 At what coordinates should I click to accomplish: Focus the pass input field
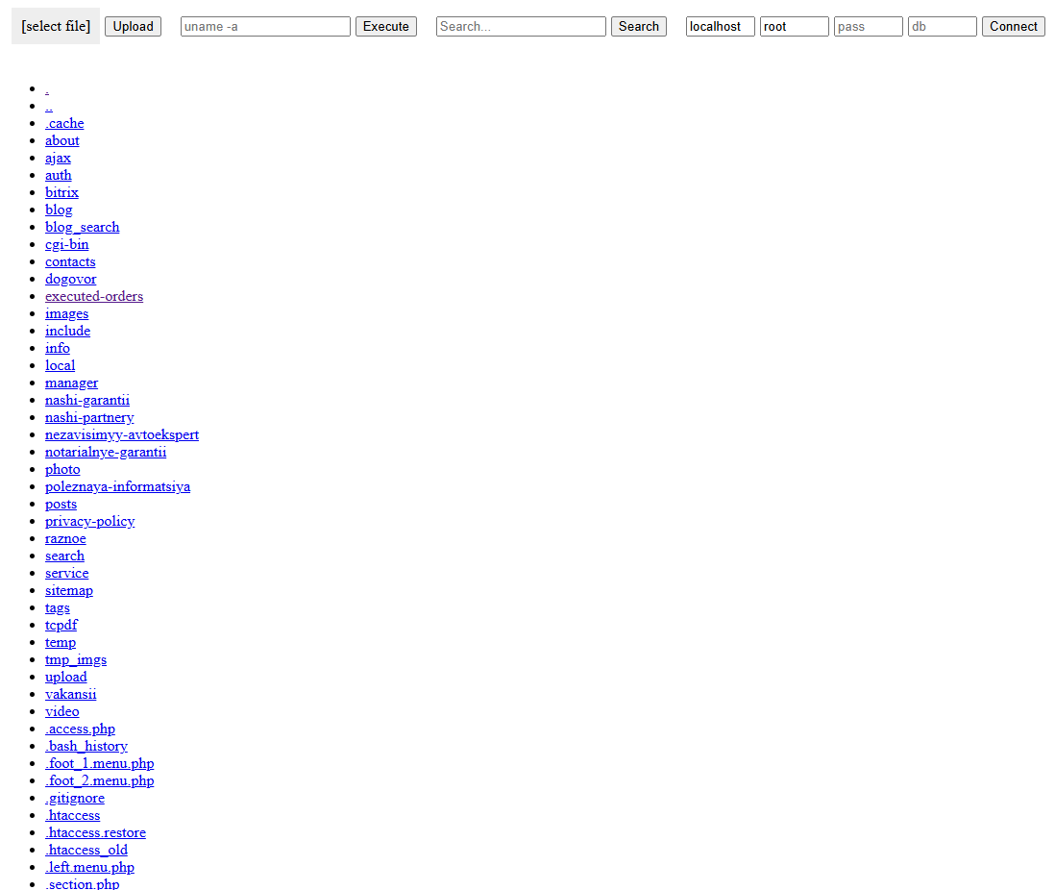click(x=868, y=27)
